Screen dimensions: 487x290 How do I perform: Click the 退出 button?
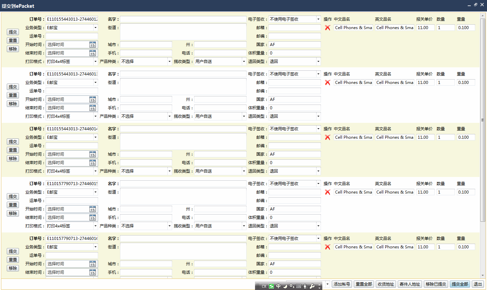[x=478, y=284]
